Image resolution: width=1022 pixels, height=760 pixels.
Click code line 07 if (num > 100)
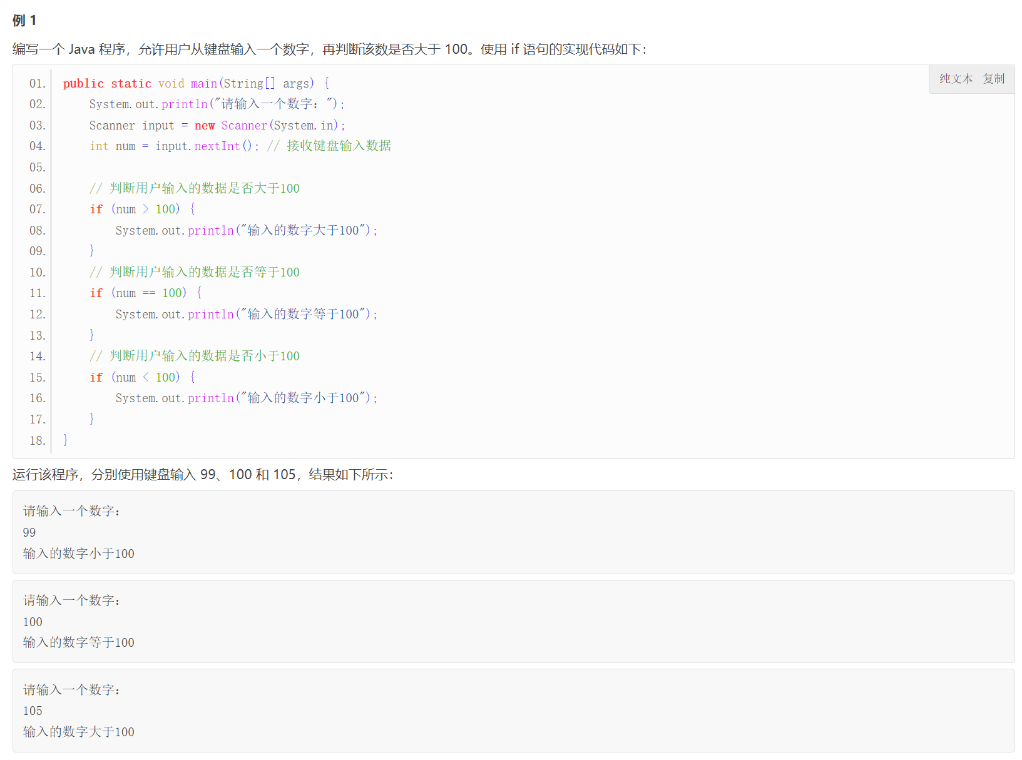142,210
